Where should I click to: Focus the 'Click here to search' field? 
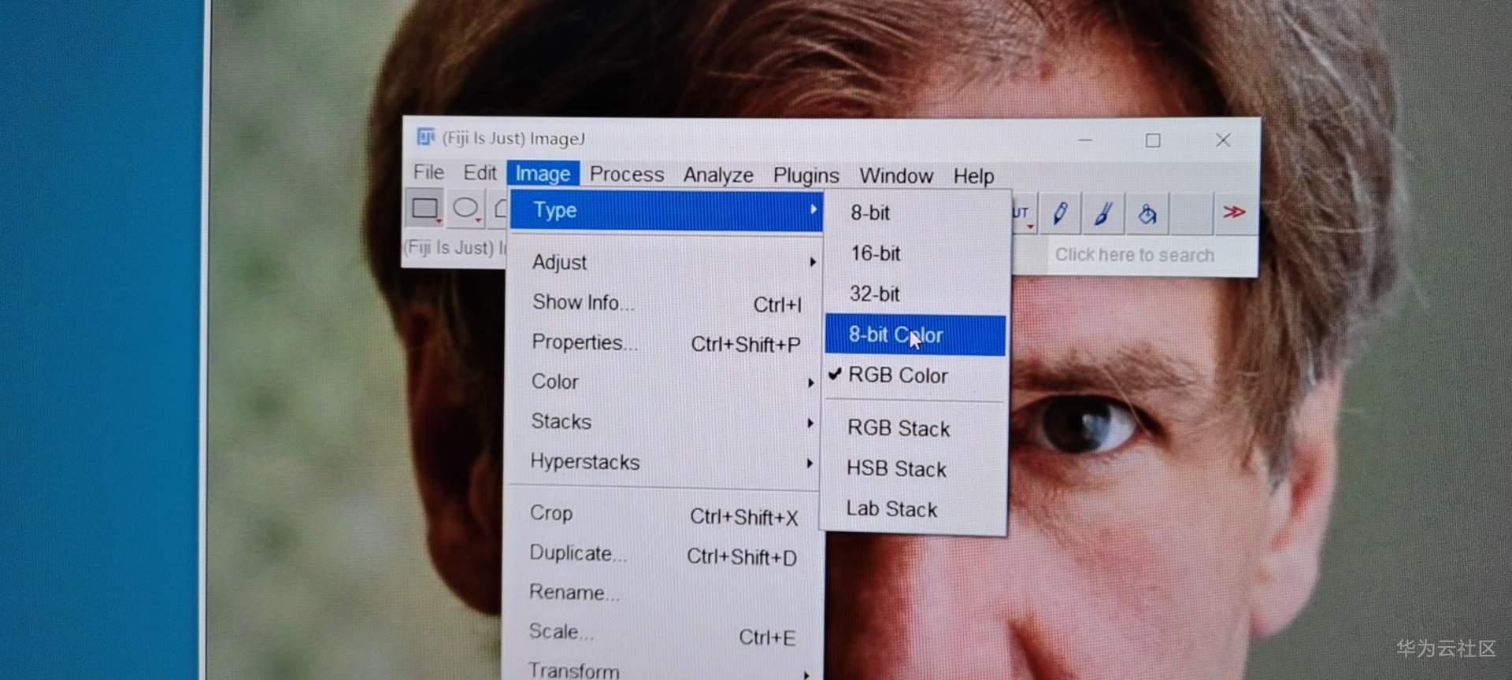pos(1151,255)
